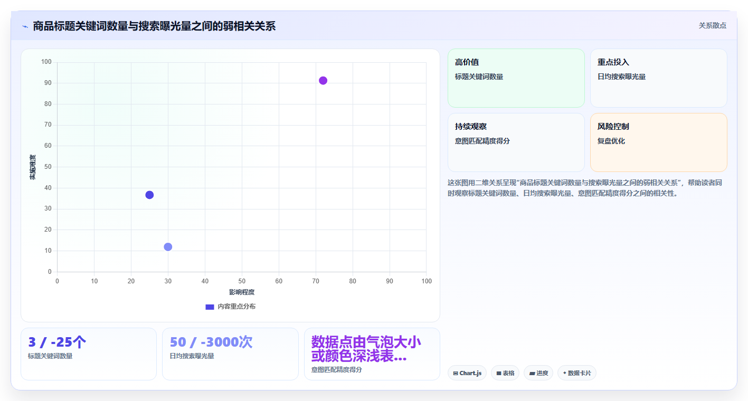Viewport: 748px width, 401px height.
Task: Click 标题关键词数量 in 高价值 card
Action: coord(479,77)
